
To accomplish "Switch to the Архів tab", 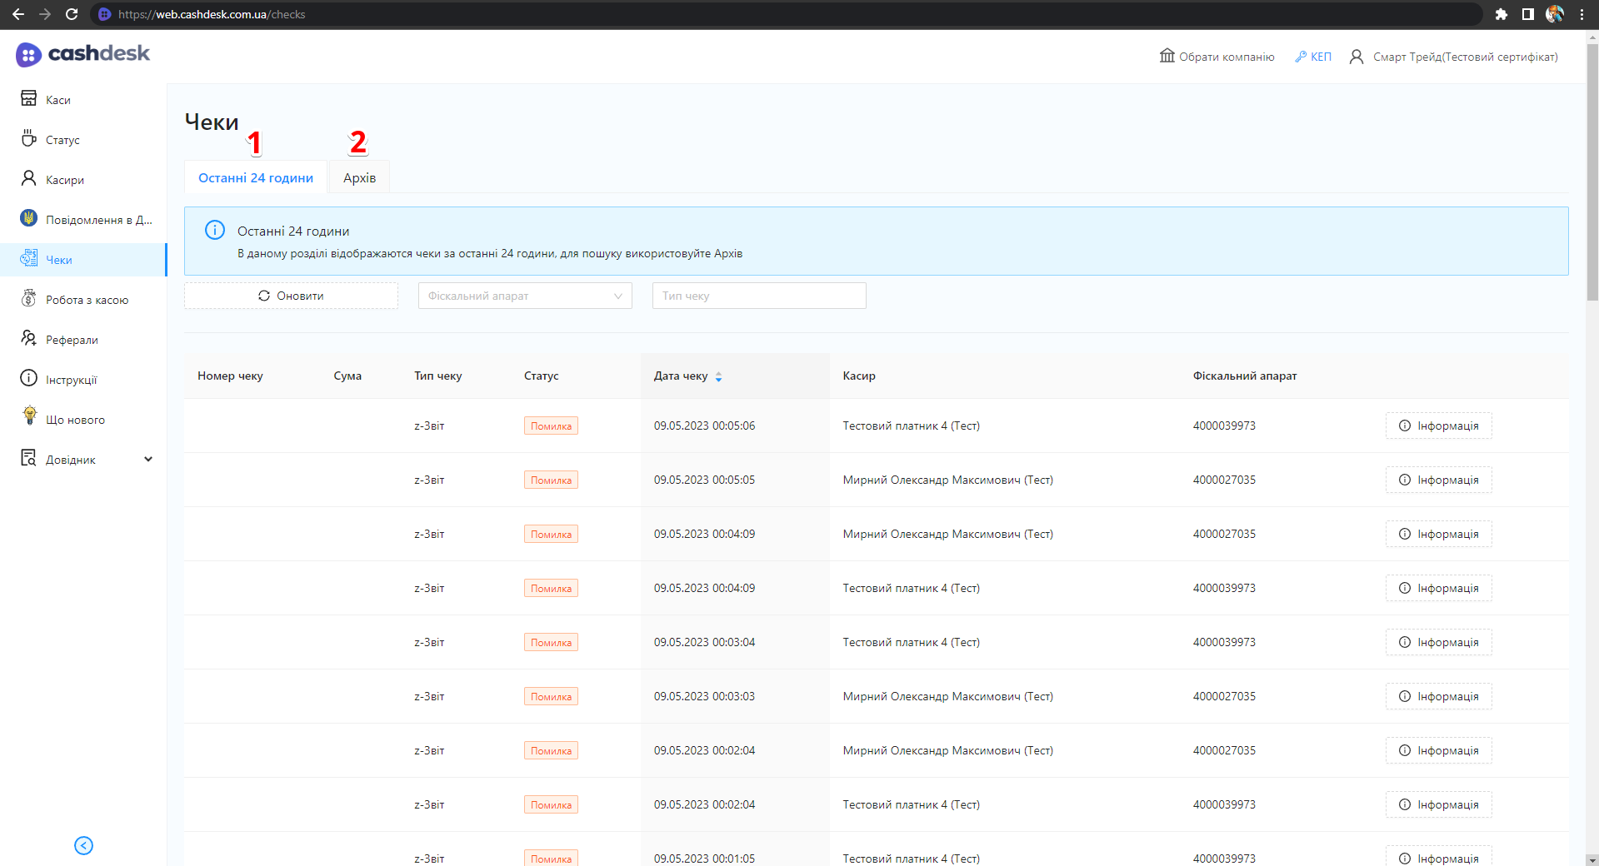I will coord(359,178).
